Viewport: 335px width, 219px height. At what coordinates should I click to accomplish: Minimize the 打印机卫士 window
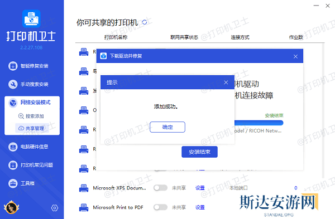[x=316, y=6]
